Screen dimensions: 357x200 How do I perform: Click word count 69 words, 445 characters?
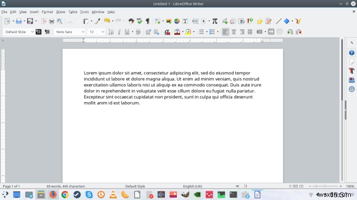tap(66, 186)
